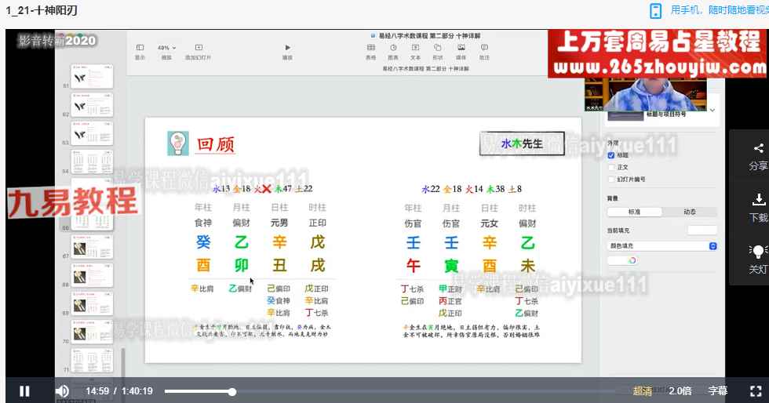Click the 文本 text box icon
769x403 pixels.
click(415, 48)
